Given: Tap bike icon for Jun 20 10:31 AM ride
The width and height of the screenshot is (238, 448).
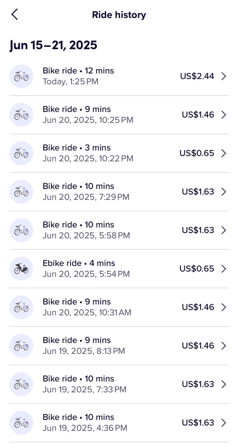Looking at the screenshot, I should click(21, 307).
